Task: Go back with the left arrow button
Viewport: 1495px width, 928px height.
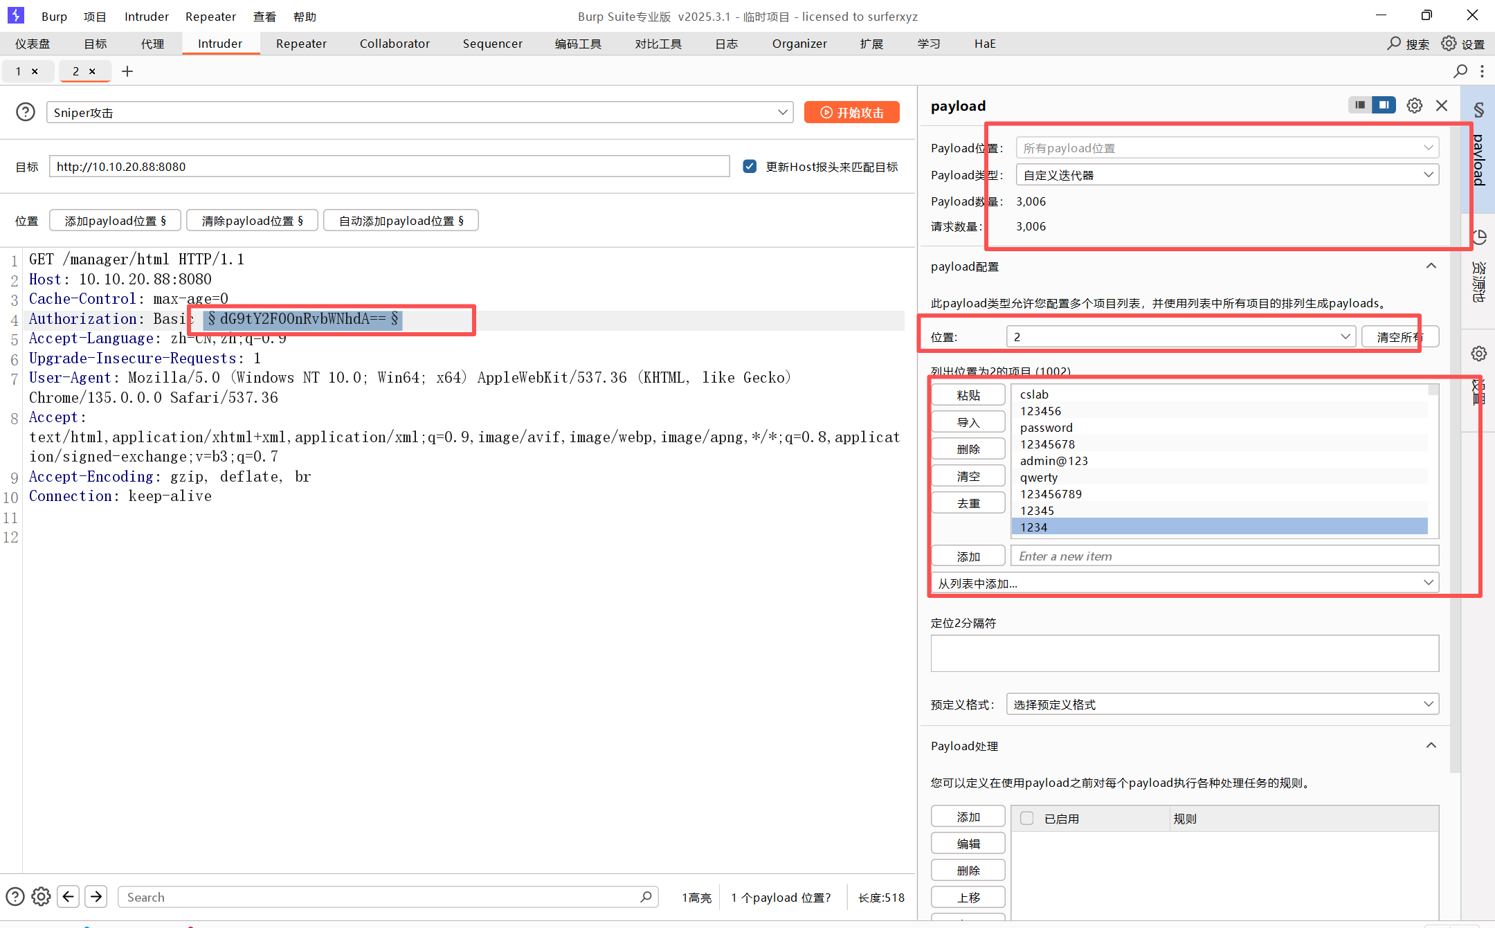Action: point(68,897)
